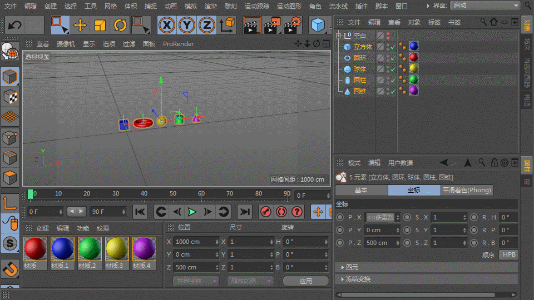Select red 材质 material swatch
Viewport: 534px width, 300px height.
pyautogui.click(x=35, y=249)
